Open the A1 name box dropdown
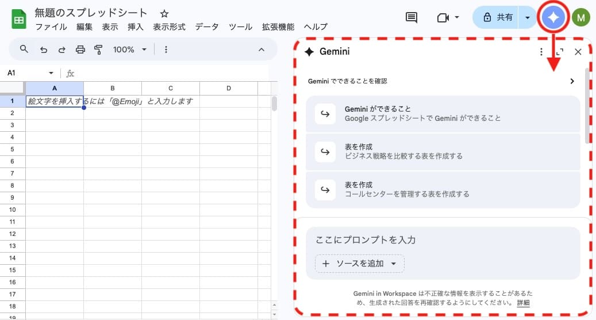This screenshot has width=596, height=320. [x=51, y=73]
